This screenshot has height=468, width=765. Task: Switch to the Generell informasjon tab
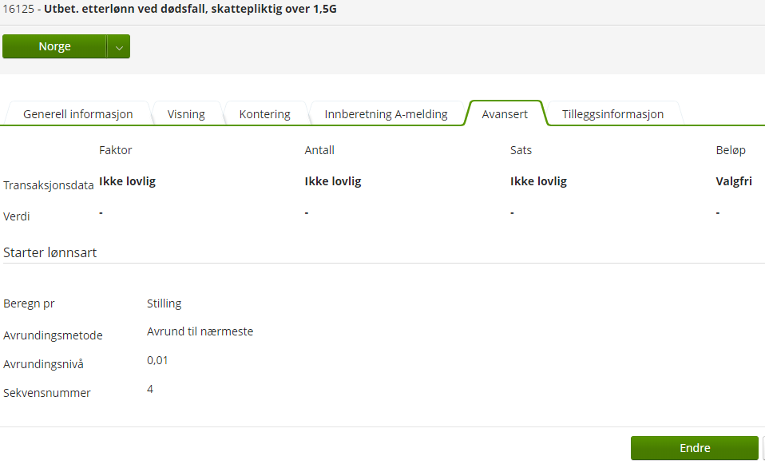click(x=77, y=114)
